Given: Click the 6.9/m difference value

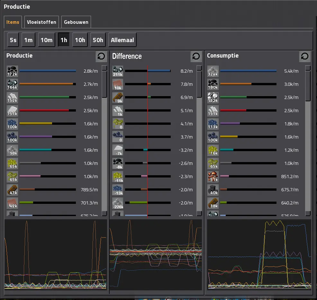Looking at the screenshot, I should point(186,97).
